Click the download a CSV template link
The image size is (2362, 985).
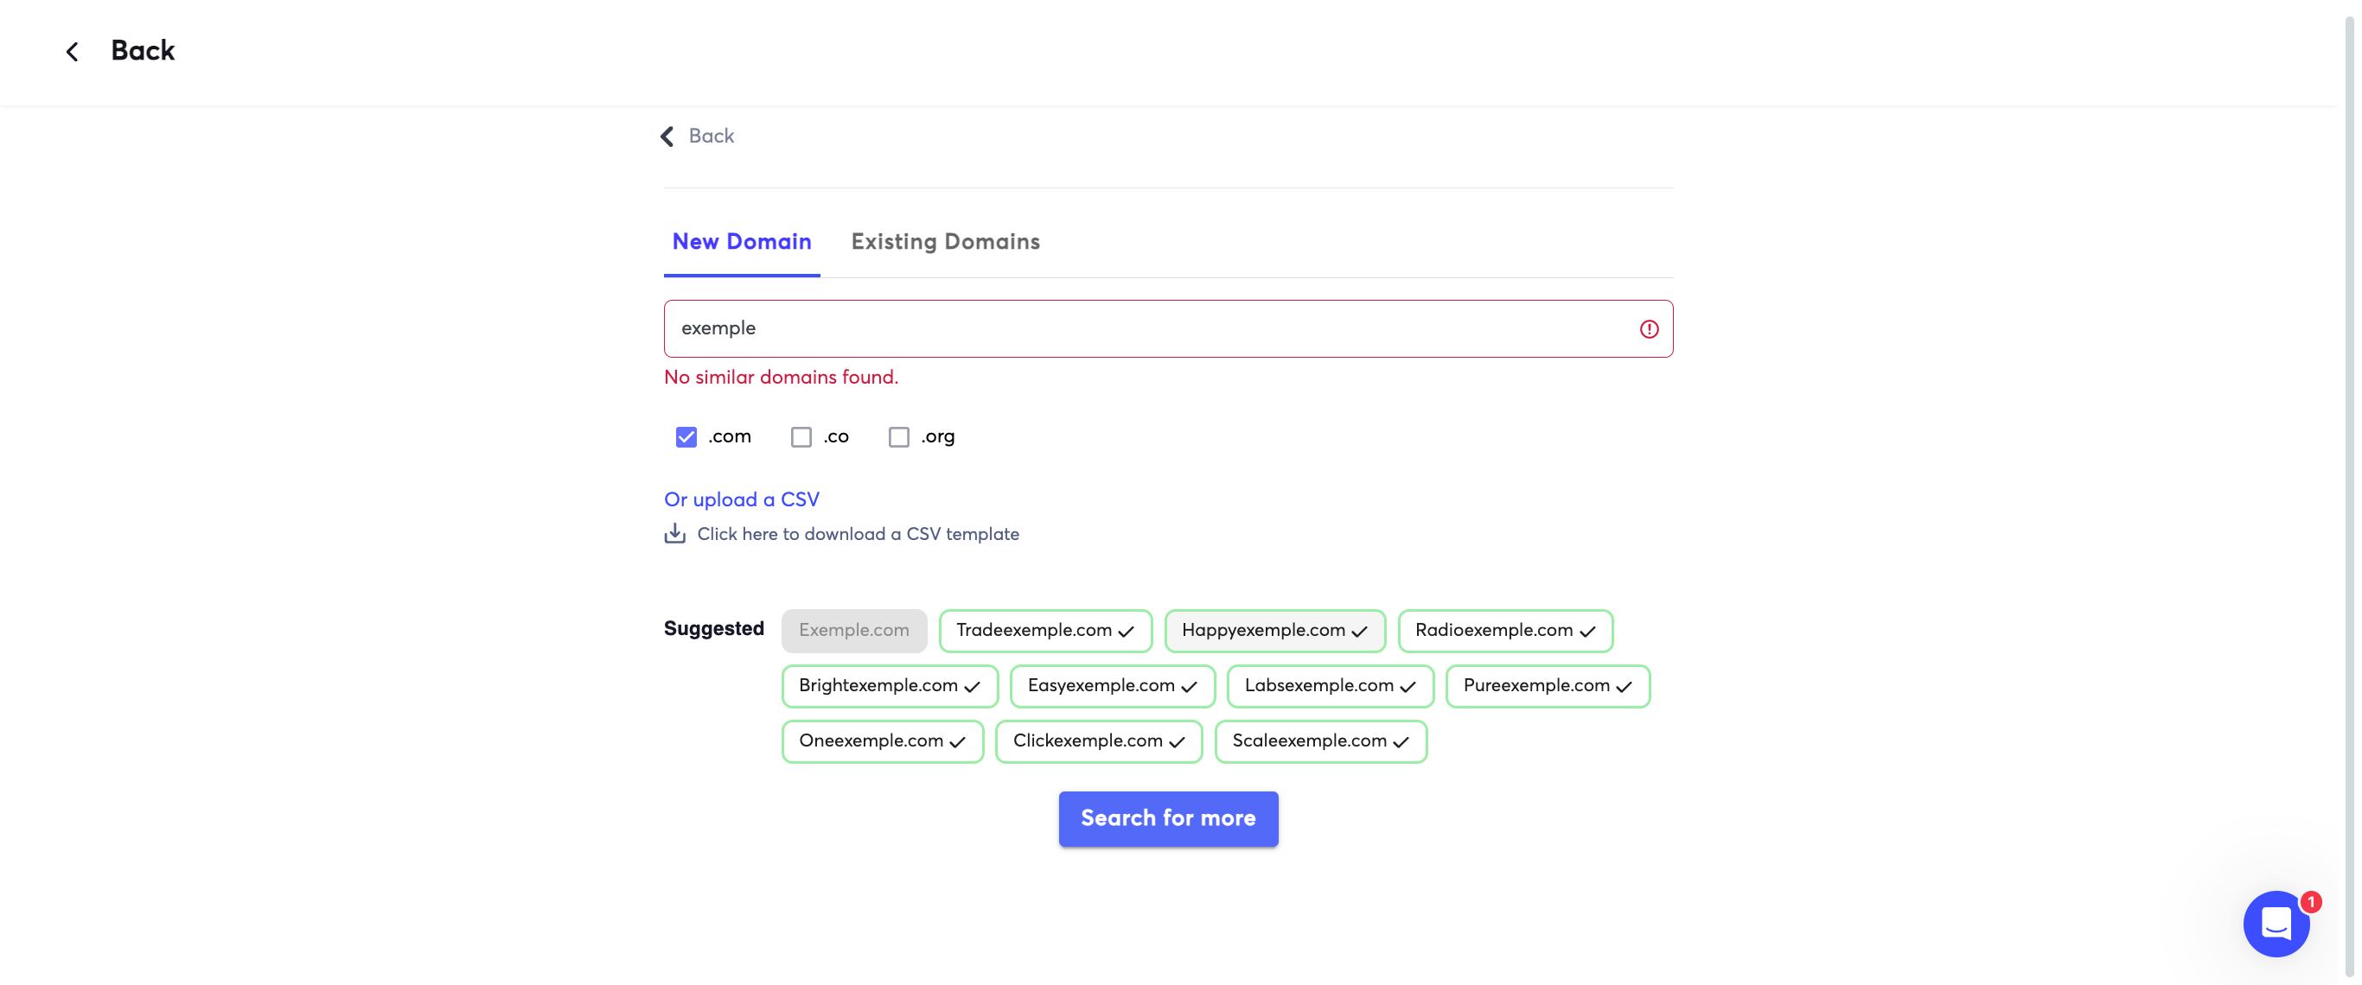858,534
